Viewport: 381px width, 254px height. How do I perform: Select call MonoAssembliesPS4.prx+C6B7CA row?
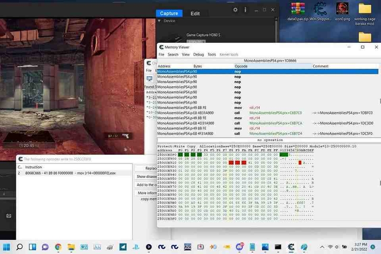pyautogui.click(x=268, y=123)
